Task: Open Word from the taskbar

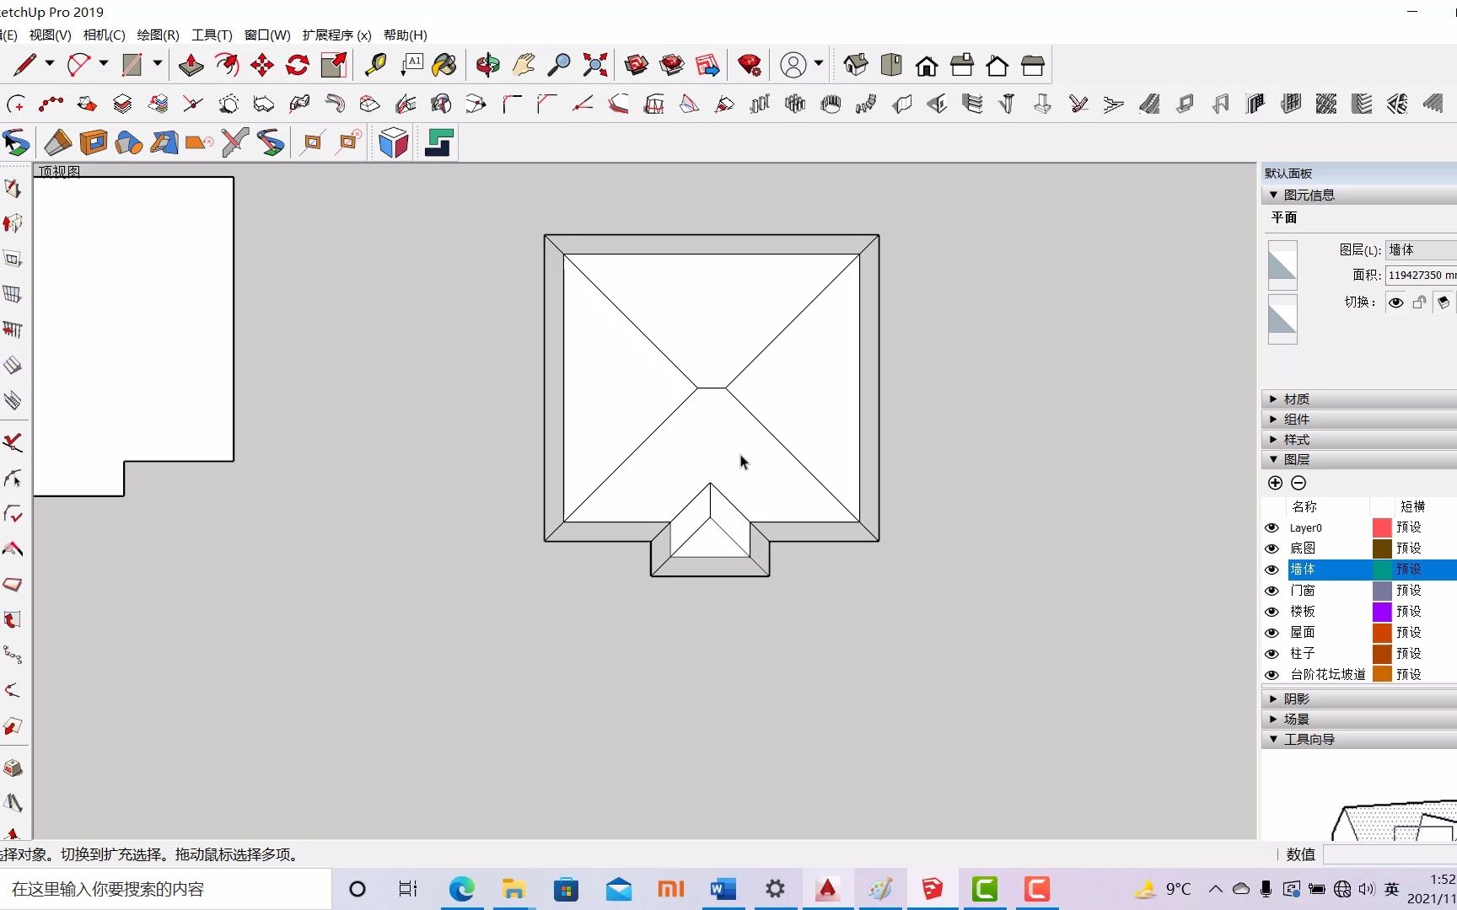Action: click(723, 889)
